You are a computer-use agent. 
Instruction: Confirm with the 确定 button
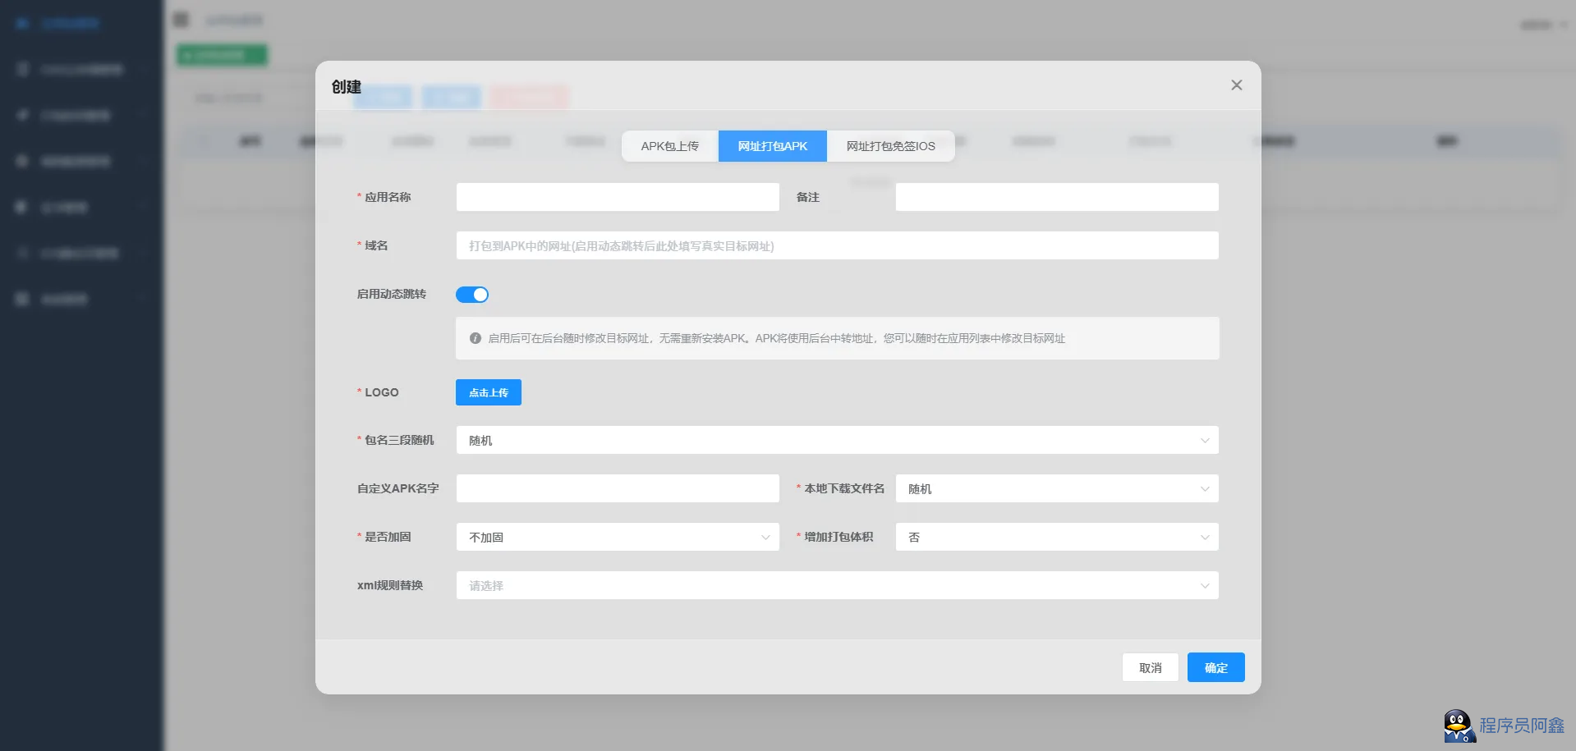[x=1215, y=667]
